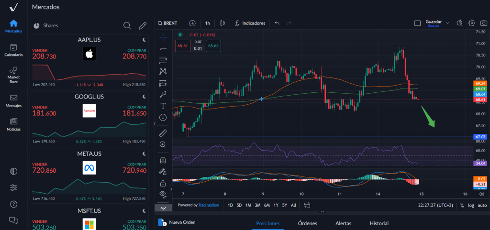Select Fibonacci retracement tool

tap(163, 60)
